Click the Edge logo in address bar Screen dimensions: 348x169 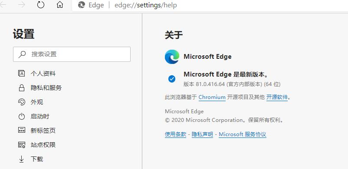point(82,5)
